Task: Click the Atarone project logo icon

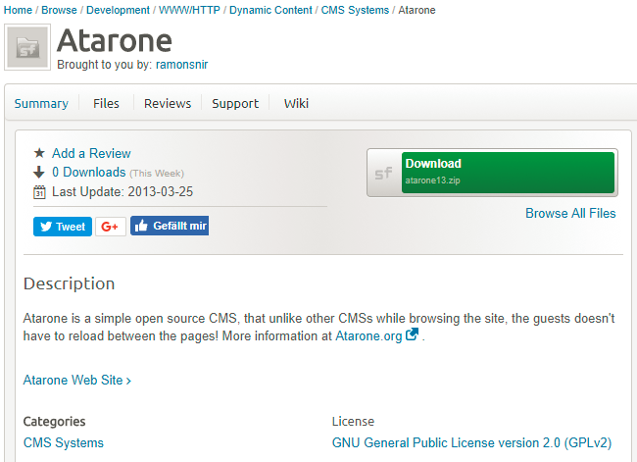Action: 27,47
